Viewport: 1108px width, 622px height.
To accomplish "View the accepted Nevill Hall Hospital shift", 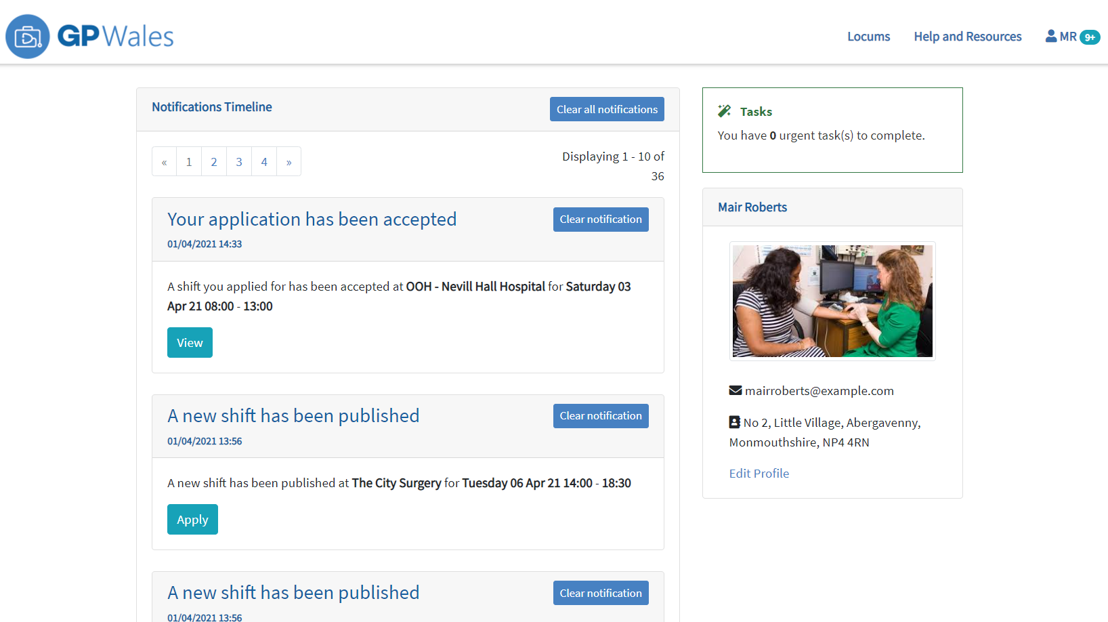I will tap(190, 343).
